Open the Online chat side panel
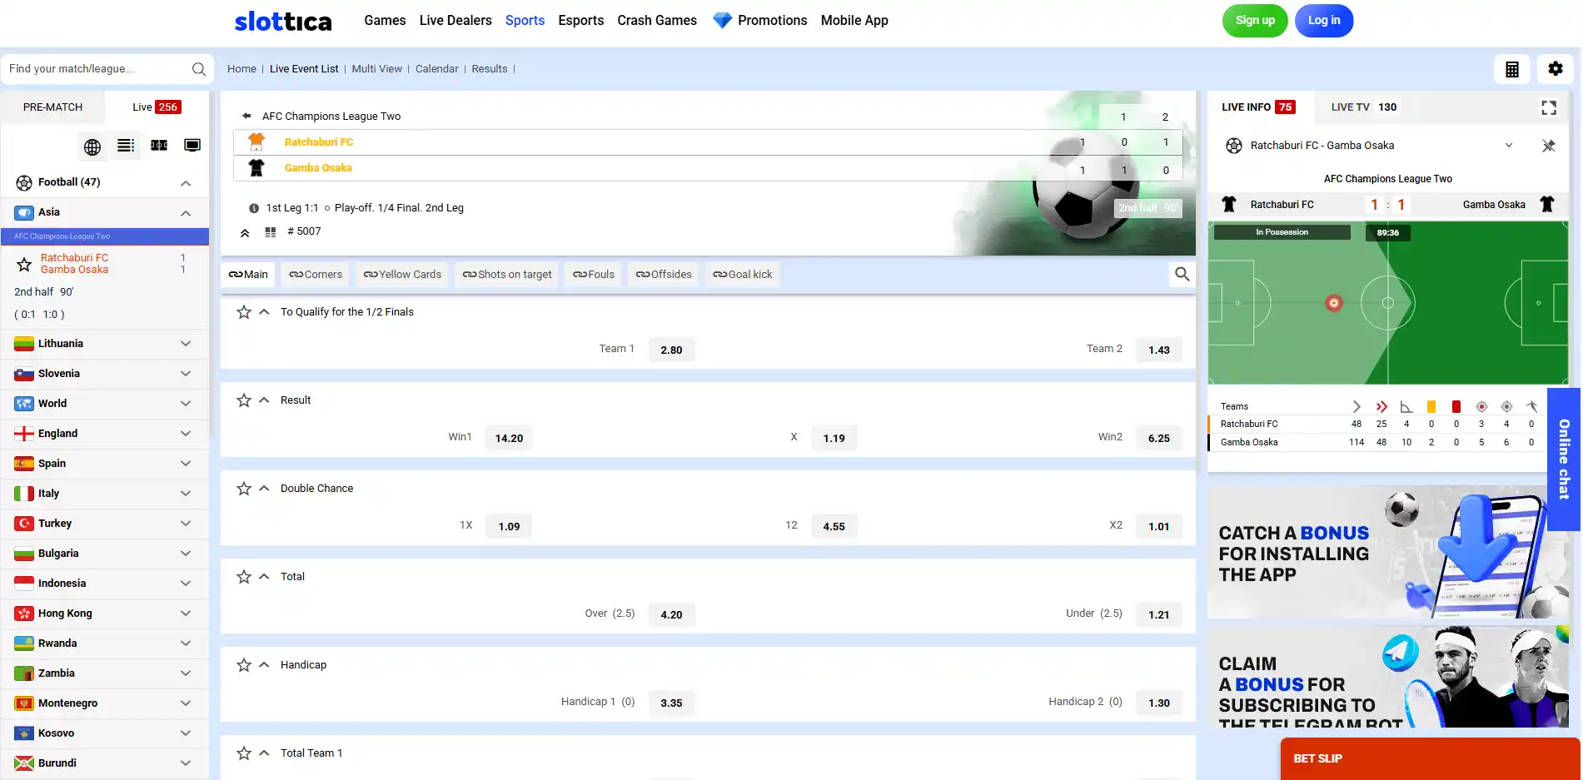This screenshot has height=780, width=1583. [1564, 460]
